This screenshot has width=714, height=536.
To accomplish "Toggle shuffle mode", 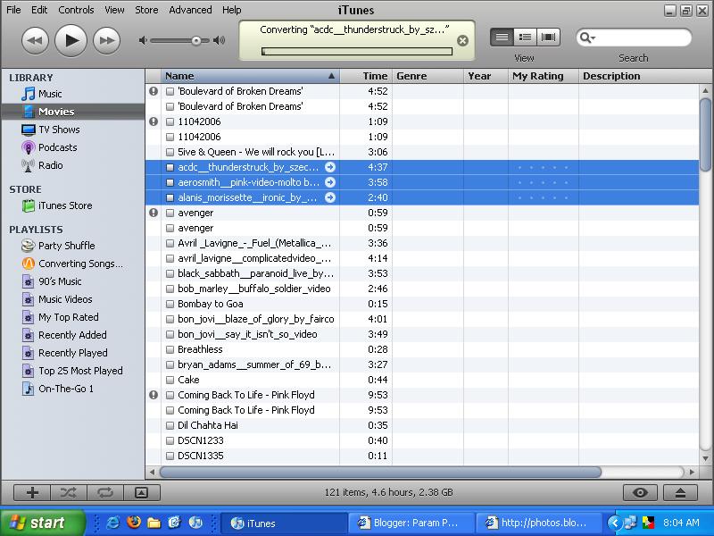I will pyautogui.click(x=69, y=493).
